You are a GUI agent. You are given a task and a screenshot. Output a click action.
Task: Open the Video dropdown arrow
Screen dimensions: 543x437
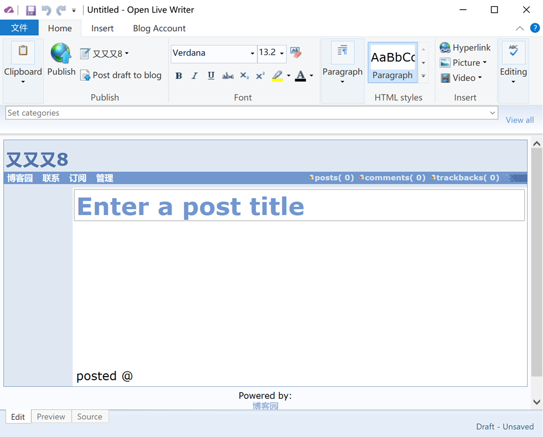coord(480,77)
